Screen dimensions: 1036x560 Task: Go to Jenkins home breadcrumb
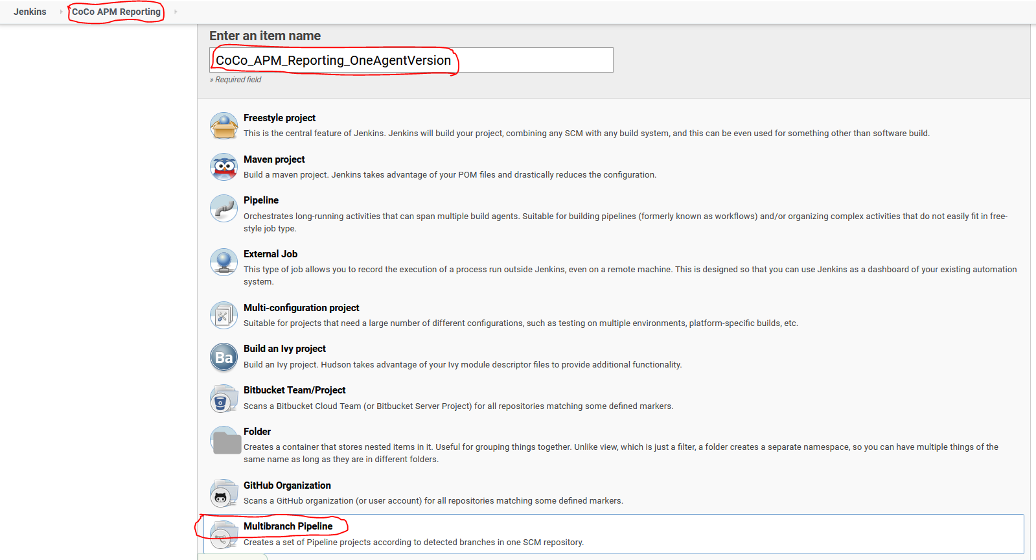tap(30, 12)
